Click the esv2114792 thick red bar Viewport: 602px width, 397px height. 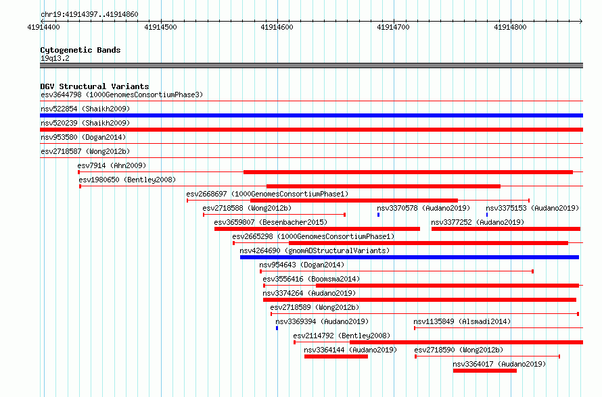pos(467,342)
